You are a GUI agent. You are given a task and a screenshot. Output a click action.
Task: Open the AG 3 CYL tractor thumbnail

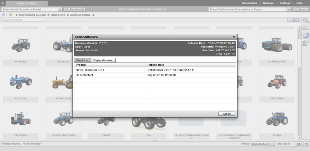21,82
